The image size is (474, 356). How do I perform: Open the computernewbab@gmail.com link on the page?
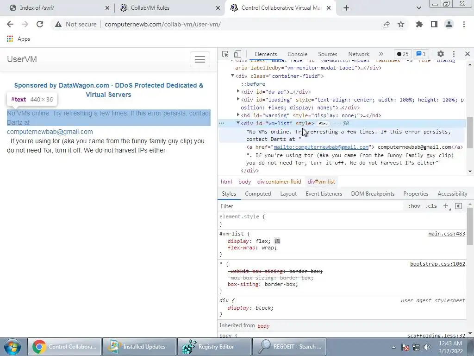coord(50,132)
